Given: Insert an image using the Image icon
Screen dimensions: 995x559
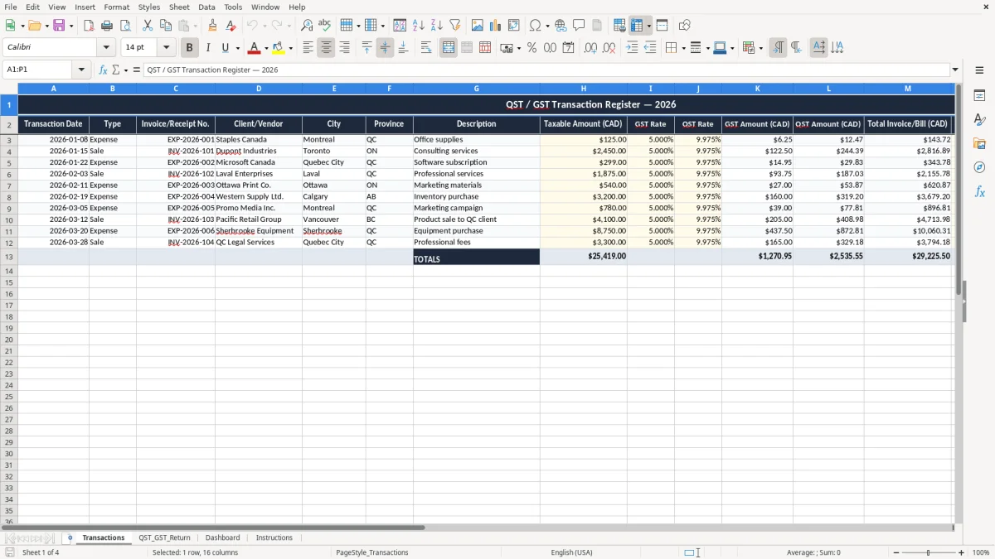Looking at the screenshot, I should [478, 26].
